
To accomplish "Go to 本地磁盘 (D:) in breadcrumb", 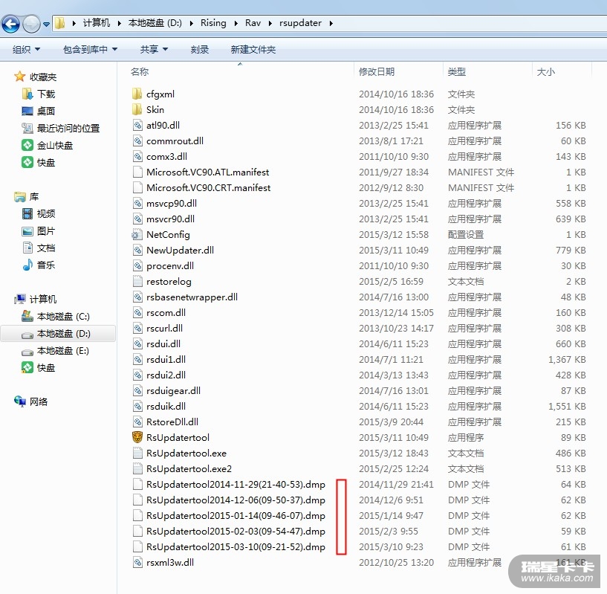I will pyautogui.click(x=155, y=23).
